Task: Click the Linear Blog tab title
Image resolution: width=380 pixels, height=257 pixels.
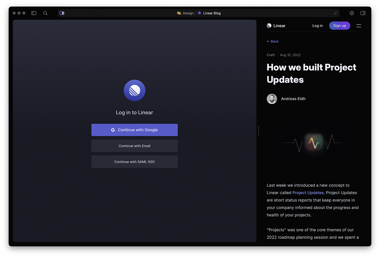Action: [212, 13]
